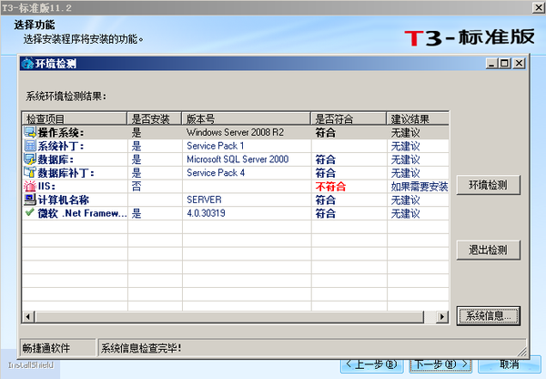546x379 pixels.
Task: Click the 环境检测 window title icon
Action: 27,64
